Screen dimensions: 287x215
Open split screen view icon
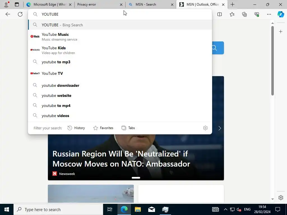click(219, 14)
